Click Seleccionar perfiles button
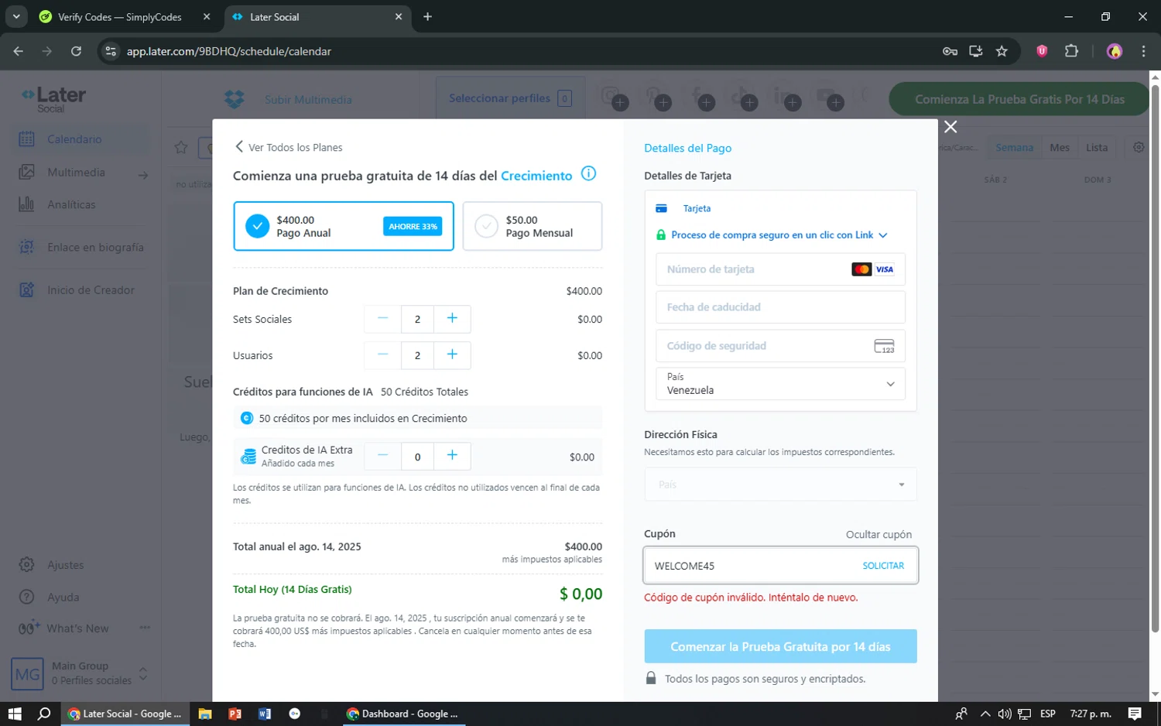This screenshot has height=726, width=1161. point(510,98)
